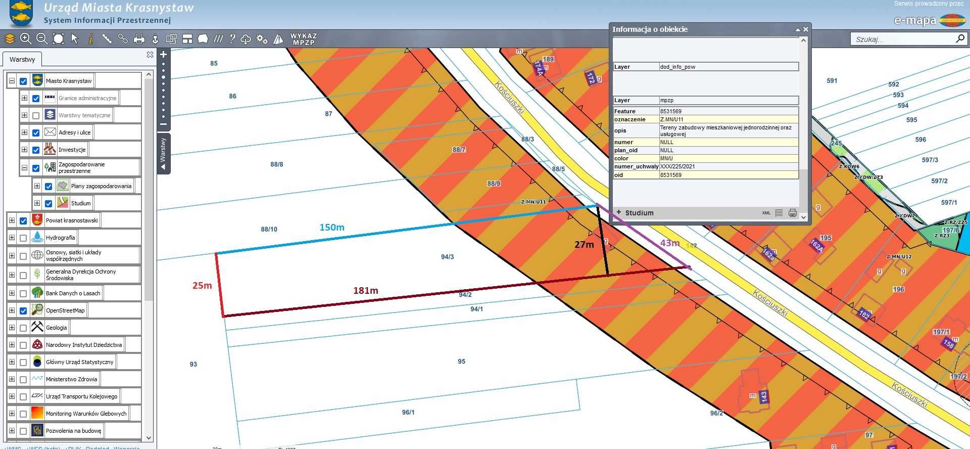Select the polygon drawing shape tool

[x=203, y=38]
